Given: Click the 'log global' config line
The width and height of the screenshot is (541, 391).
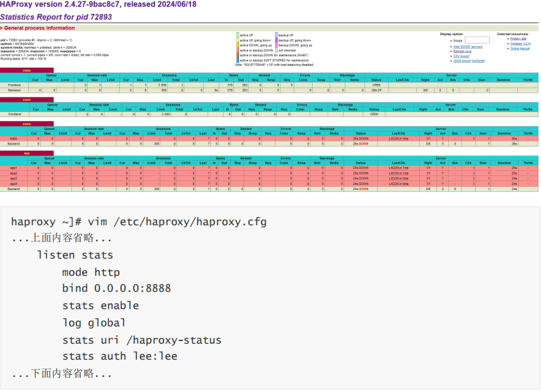Looking at the screenshot, I should pyautogui.click(x=94, y=323).
